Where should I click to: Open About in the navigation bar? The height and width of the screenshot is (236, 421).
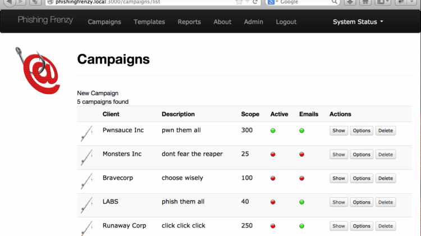[222, 22]
